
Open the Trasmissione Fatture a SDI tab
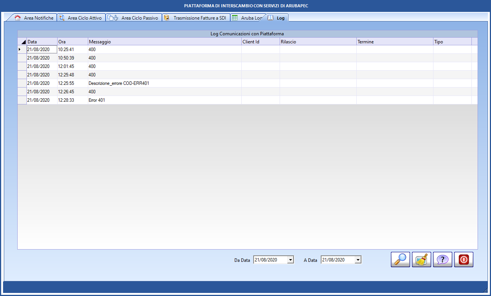[196, 18]
